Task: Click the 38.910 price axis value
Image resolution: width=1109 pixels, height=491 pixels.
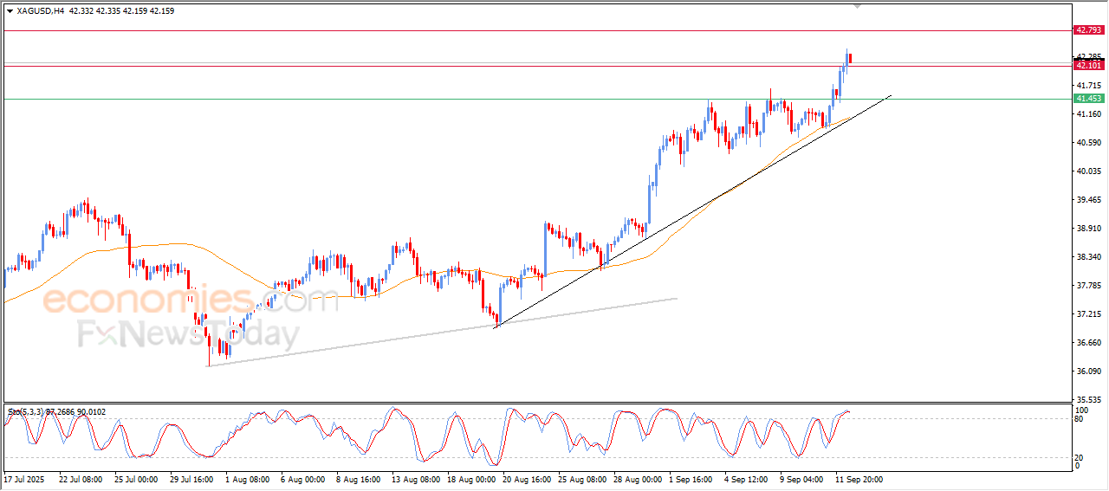Action: click(1088, 229)
